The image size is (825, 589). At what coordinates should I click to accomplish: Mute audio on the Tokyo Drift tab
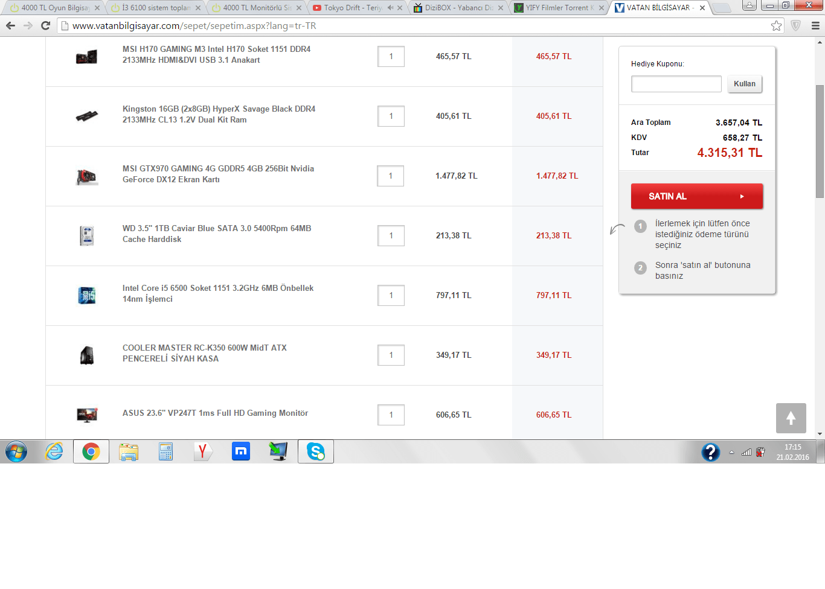(390, 8)
